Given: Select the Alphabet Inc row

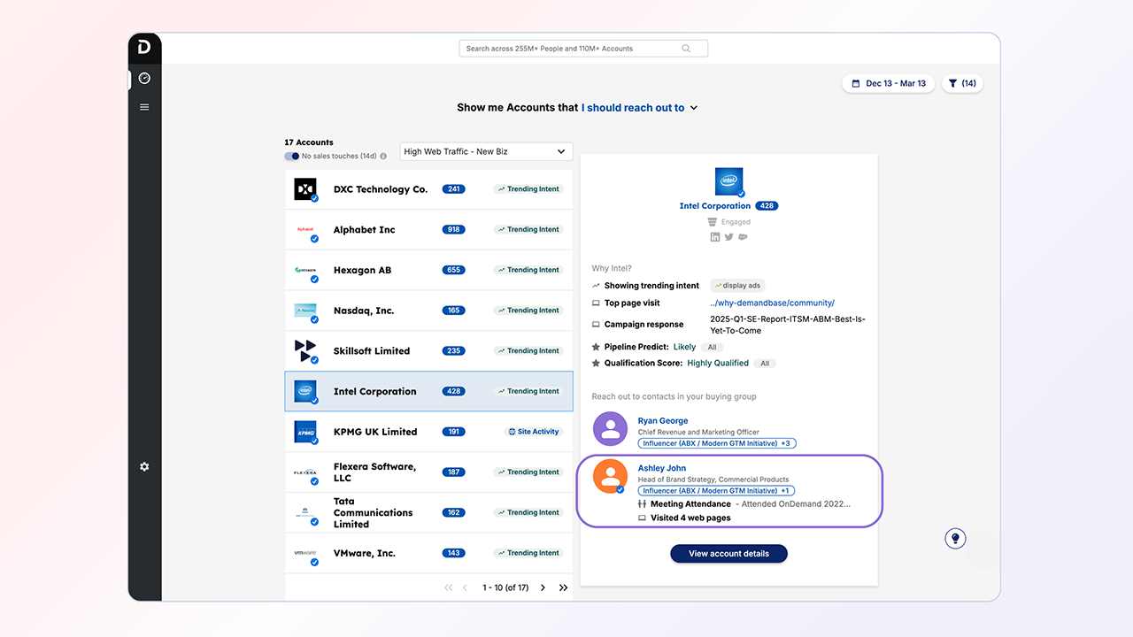Looking at the screenshot, I should [x=428, y=230].
